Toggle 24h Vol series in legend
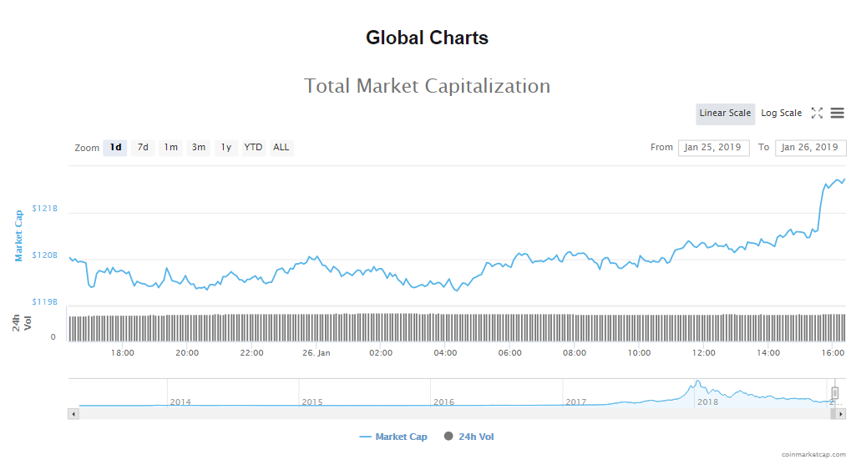This screenshot has width=861, height=470. point(468,437)
